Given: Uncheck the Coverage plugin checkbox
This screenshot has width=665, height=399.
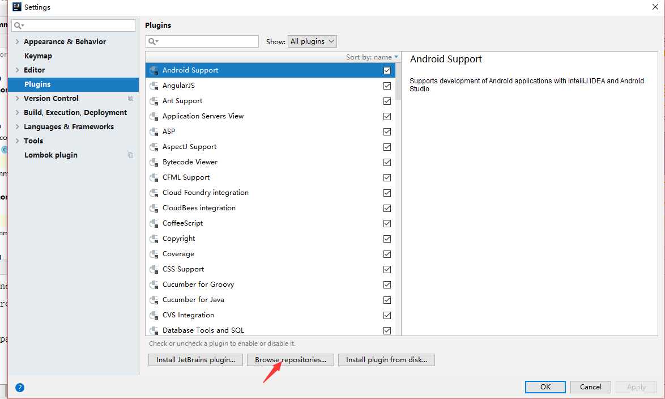Looking at the screenshot, I should (387, 254).
